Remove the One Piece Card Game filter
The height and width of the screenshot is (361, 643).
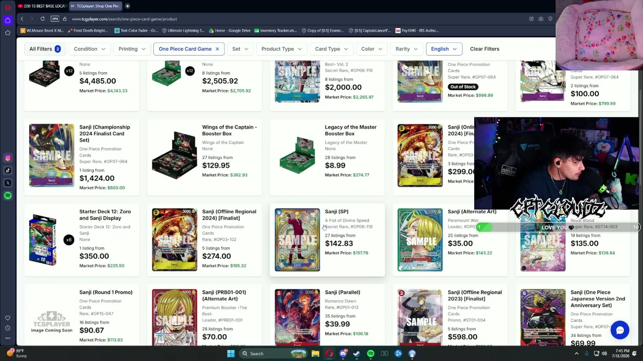click(217, 49)
